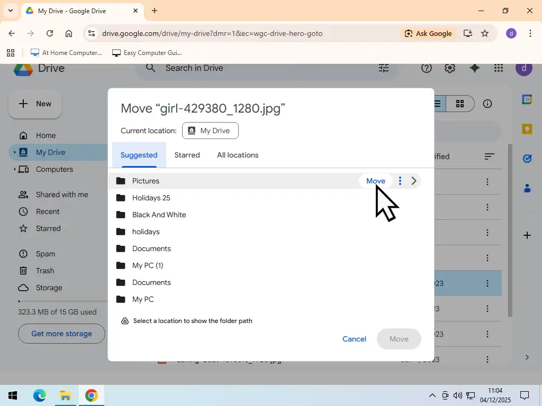
Task: Cancel the move dialog
Action: tap(354, 339)
